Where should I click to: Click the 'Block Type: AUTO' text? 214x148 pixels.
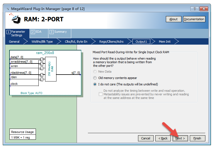tap(31, 93)
